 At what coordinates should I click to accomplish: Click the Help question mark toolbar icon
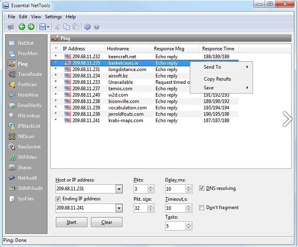click(x=97, y=27)
